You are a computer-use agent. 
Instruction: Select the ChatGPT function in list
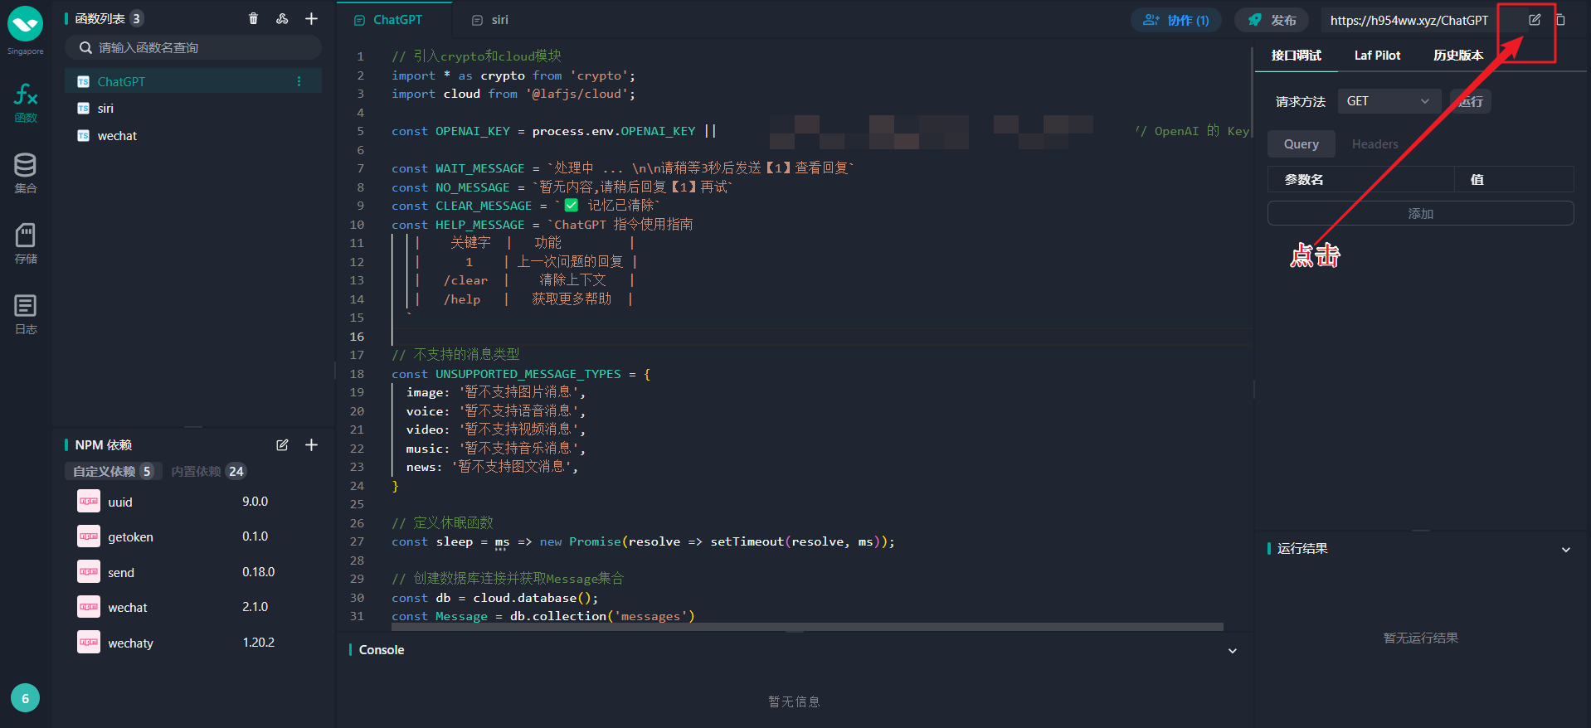[x=193, y=81]
